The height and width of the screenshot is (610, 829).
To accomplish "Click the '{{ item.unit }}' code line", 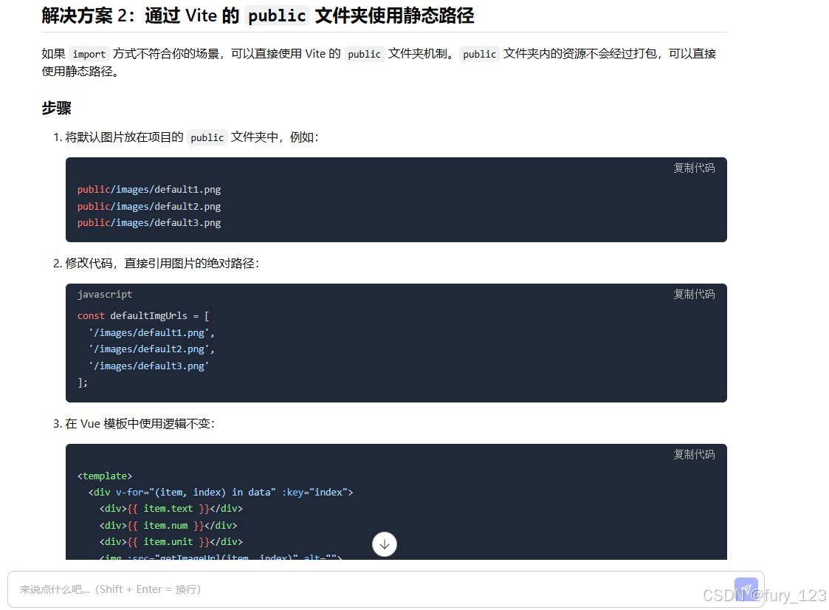I will click(171, 542).
